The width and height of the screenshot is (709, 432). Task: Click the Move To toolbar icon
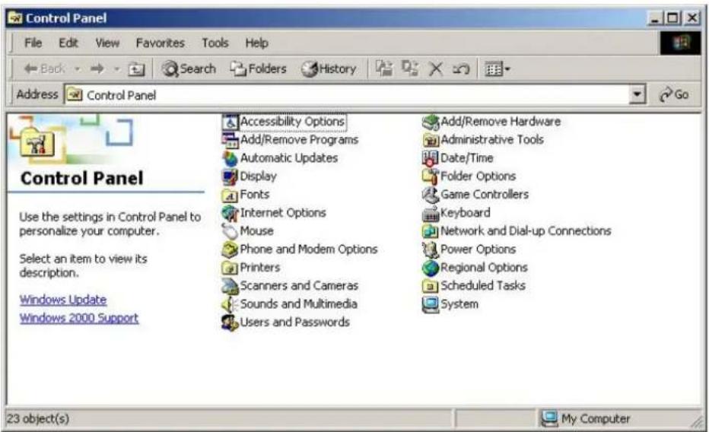pos(384,68)
